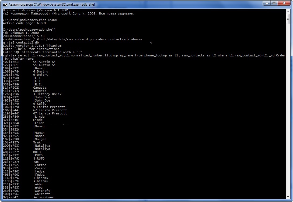Click the 'id: unknown ID 2000' line
This screenshot has width=293, height=202.
pos(21,33)
